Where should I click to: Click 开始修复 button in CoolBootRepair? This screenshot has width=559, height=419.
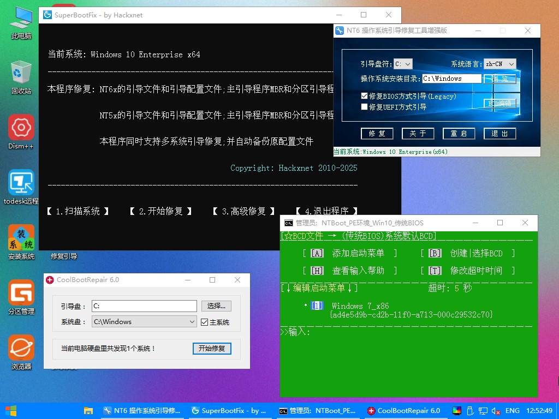point(212,348)
